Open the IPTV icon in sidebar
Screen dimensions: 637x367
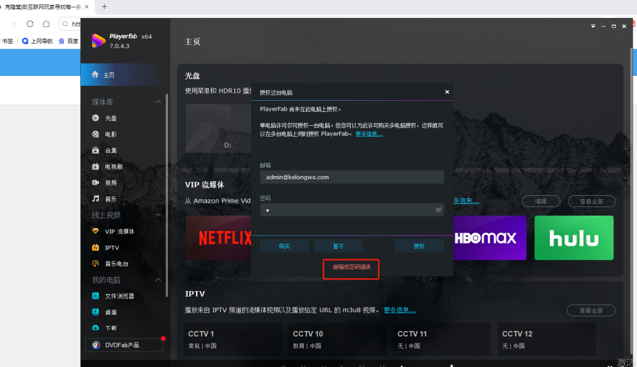coord(95,248)
